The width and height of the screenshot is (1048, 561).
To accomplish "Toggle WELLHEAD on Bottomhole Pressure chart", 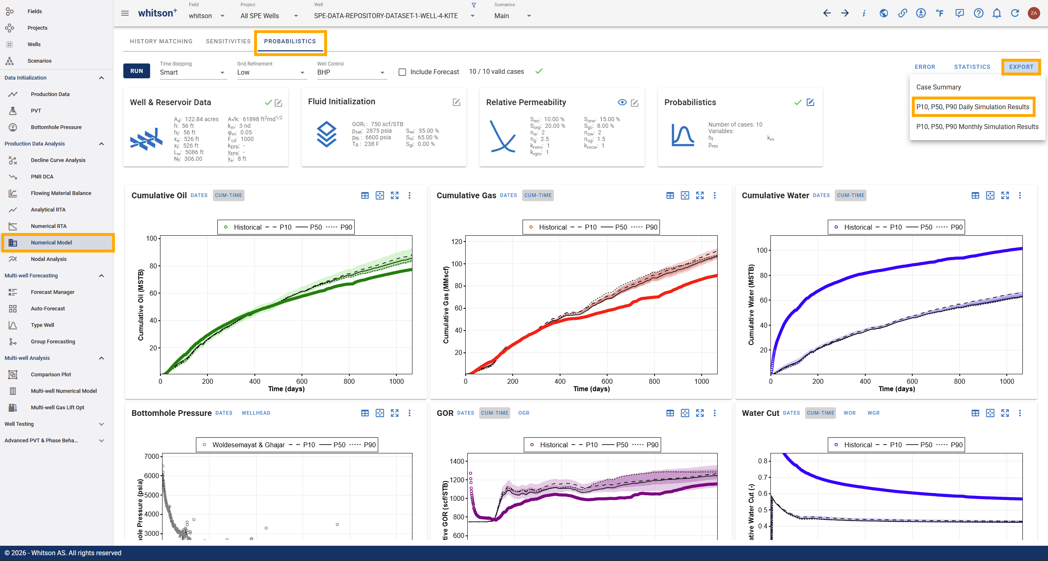I will (256, 413).
